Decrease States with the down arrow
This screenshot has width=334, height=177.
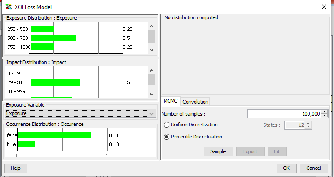pos(308,127)
